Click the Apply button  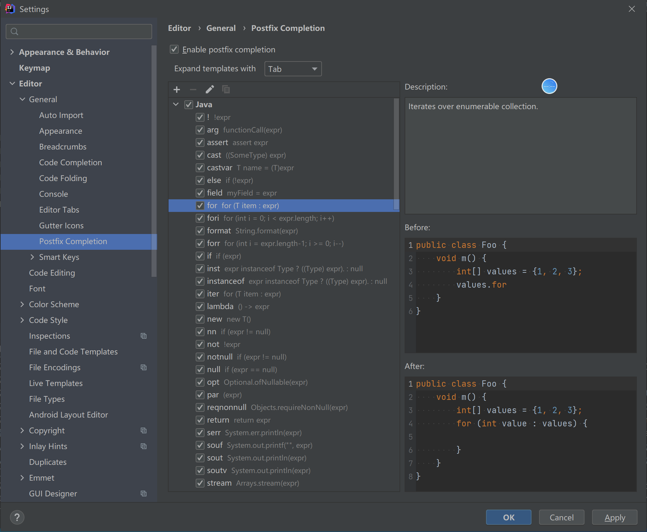[614, 517]
